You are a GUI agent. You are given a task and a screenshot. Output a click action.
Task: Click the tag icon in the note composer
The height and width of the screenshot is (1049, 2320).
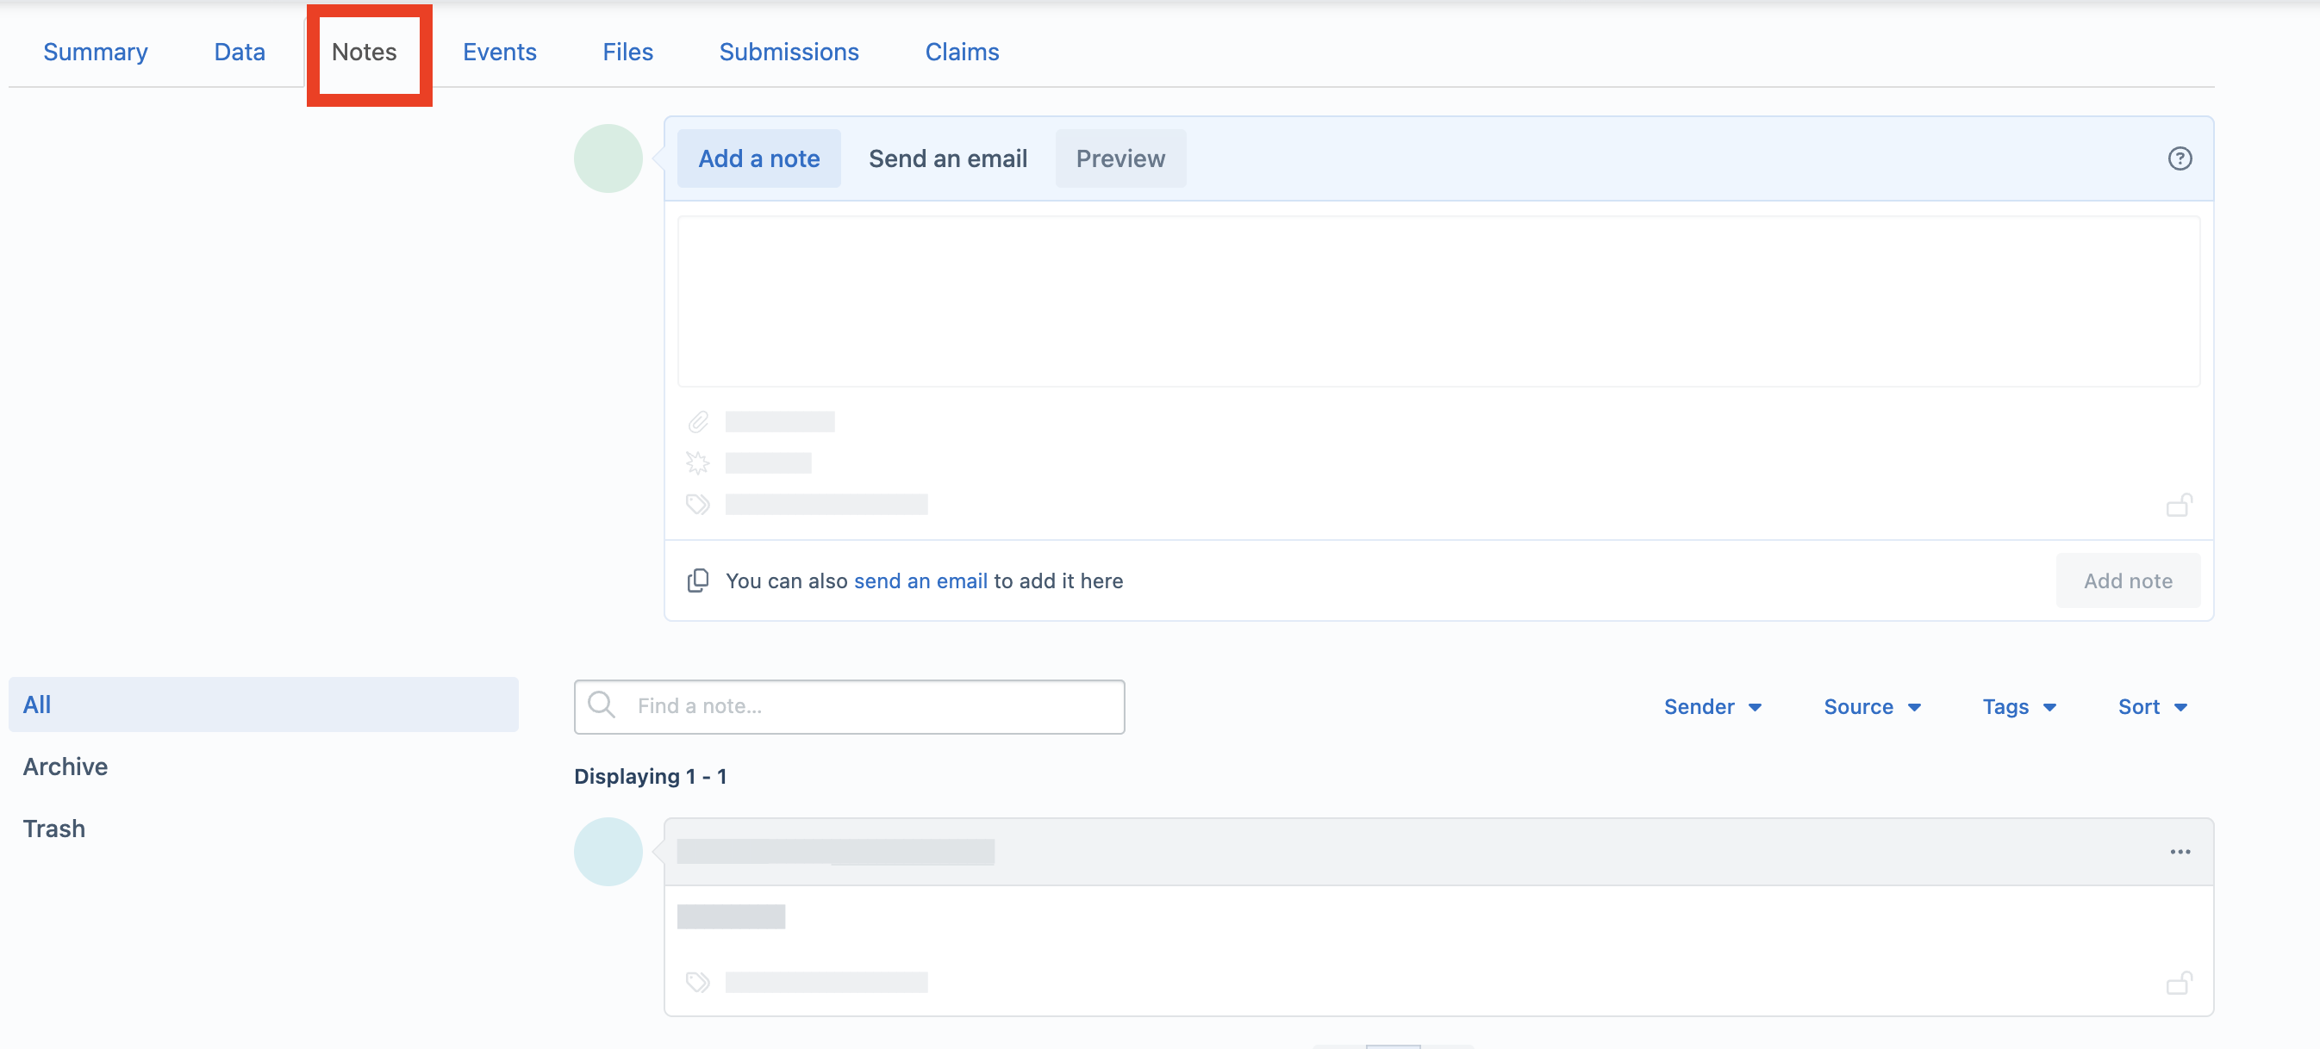698,504
